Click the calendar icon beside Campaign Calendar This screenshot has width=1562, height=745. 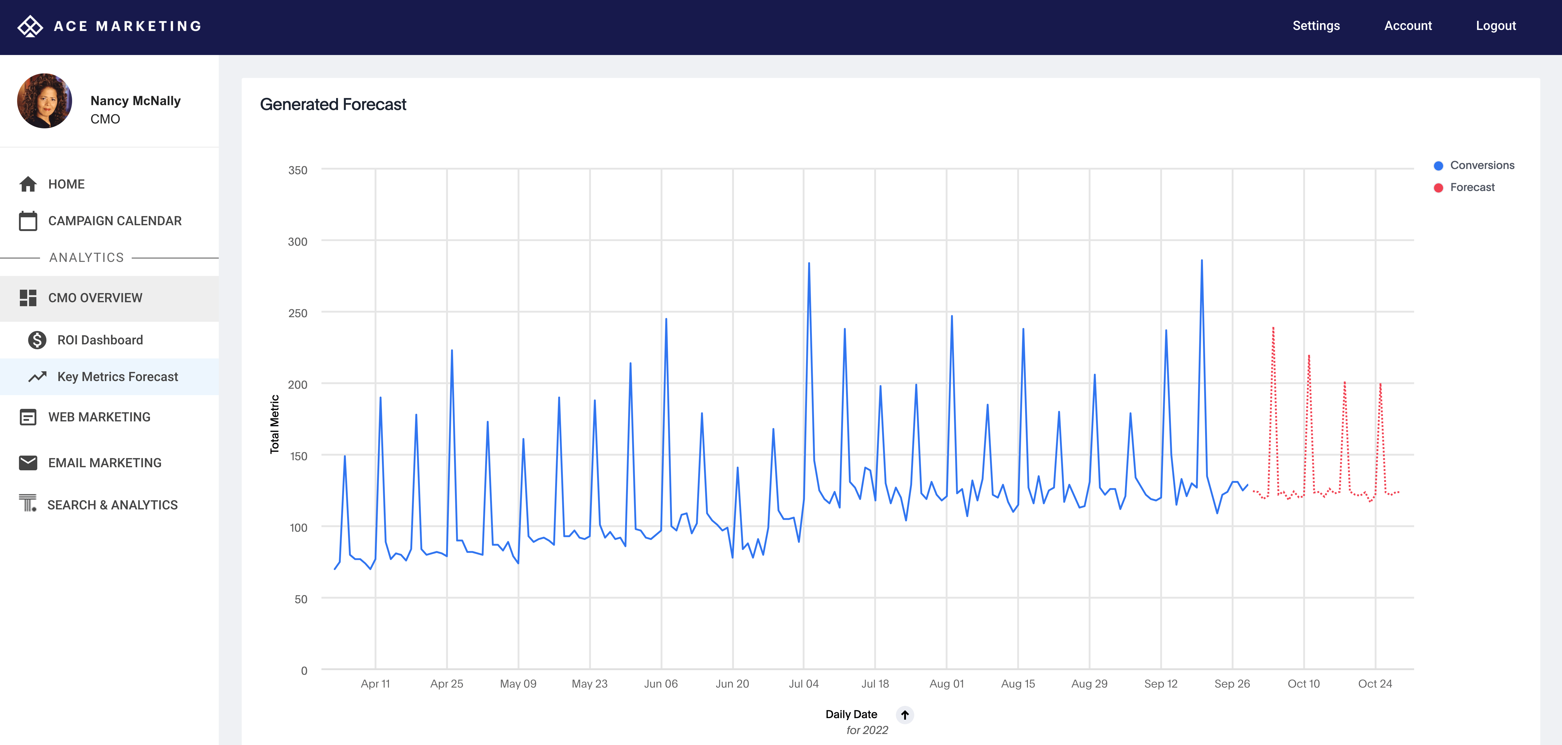tap(28, 221)
